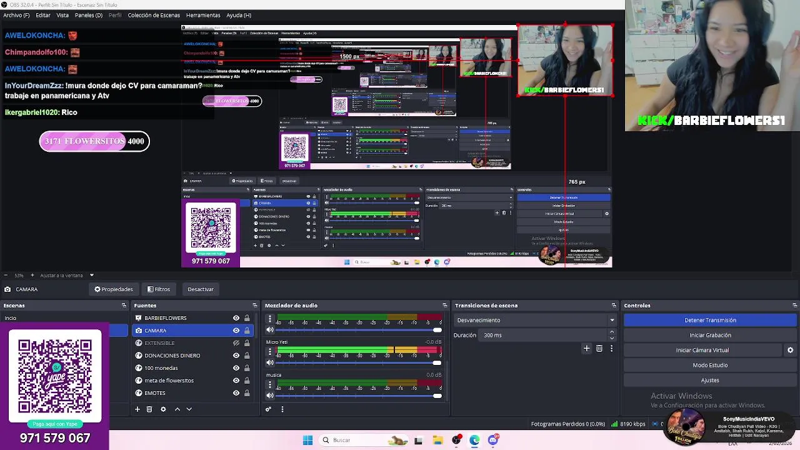Hide the EMOTES source with its eye icon

point(236,393)
